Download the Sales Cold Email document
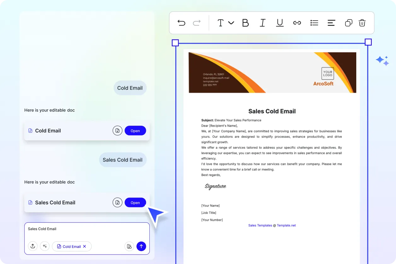Viewport: 396px width, 264px height. coord(117,202)
